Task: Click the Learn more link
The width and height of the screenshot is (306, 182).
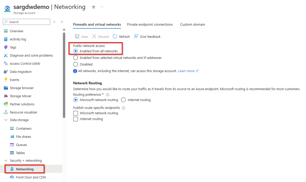Action: click(186, 71)
